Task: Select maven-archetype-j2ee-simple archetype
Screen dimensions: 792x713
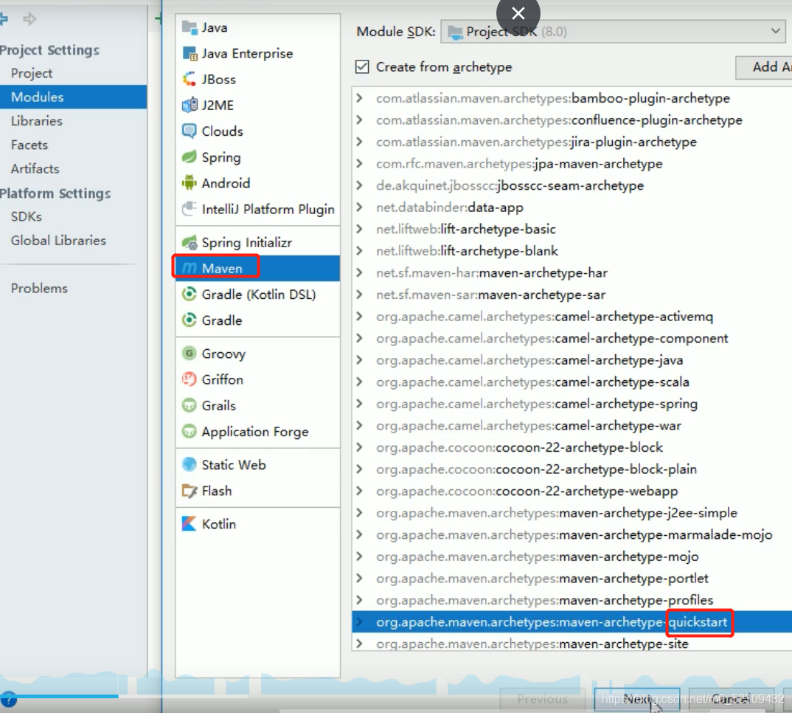Action: coord(572,513)
